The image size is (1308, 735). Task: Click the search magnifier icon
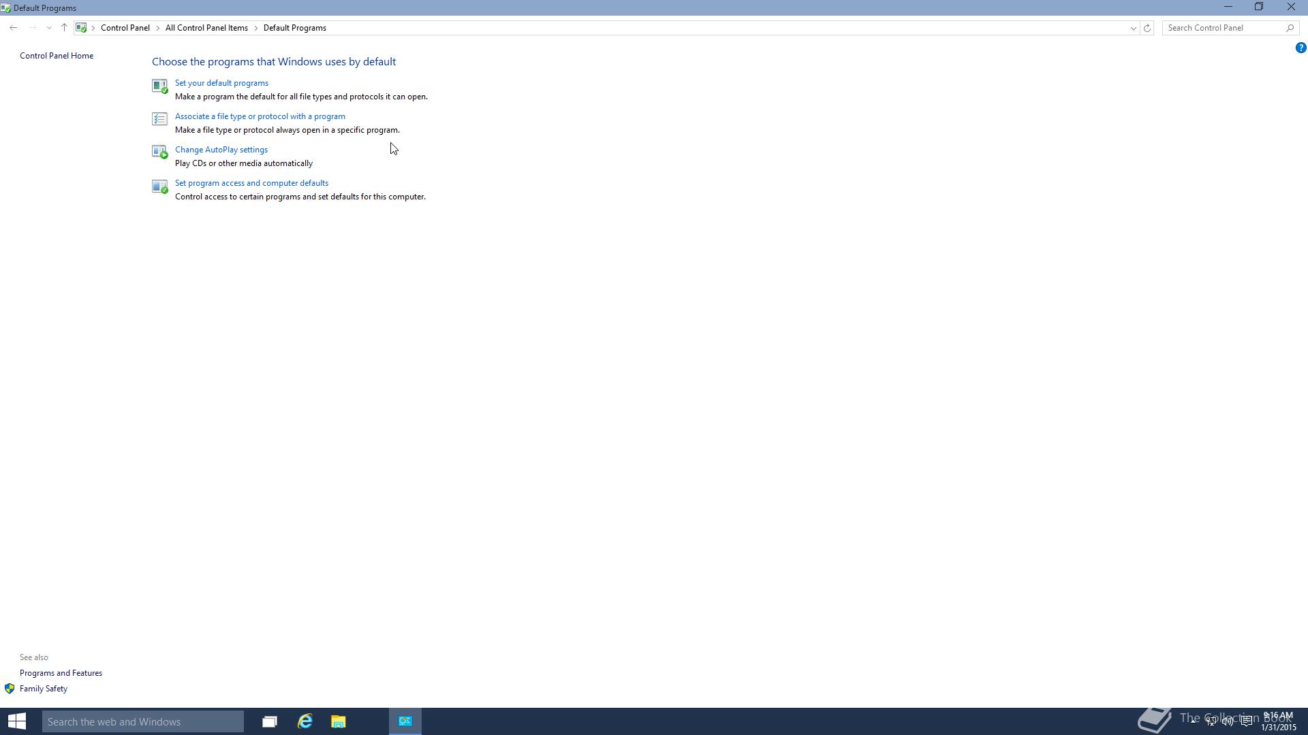(x=1290, y=28)
